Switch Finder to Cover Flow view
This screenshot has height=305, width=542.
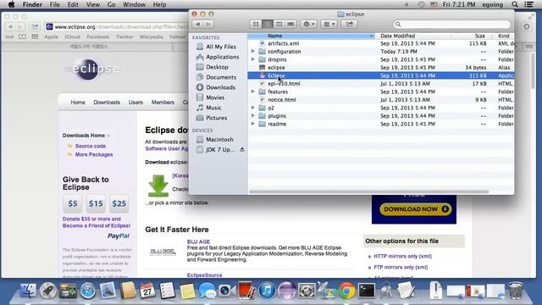click(x=290, y=25)
